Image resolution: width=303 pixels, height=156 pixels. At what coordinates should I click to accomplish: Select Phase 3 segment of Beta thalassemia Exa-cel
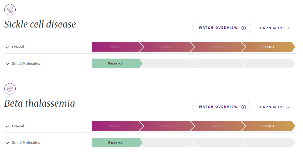click(217, 126)
